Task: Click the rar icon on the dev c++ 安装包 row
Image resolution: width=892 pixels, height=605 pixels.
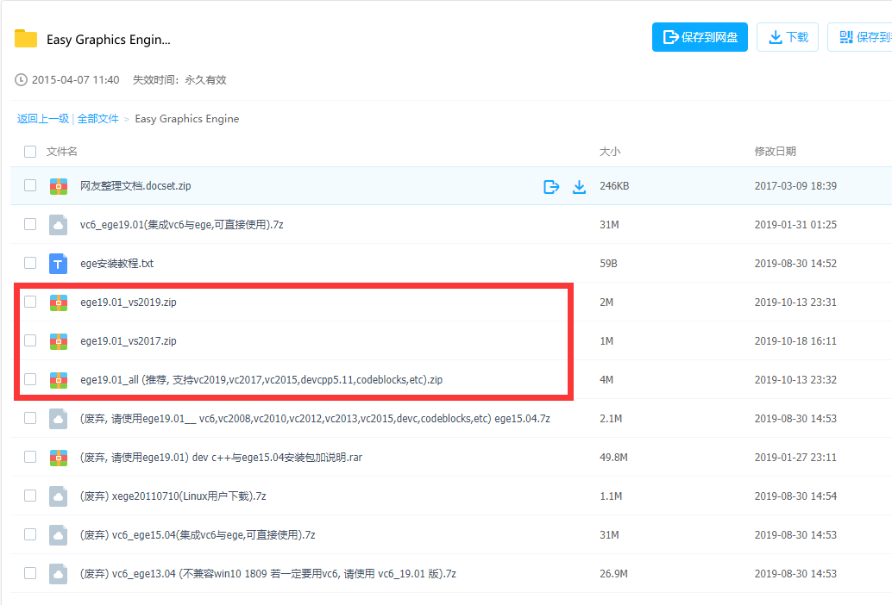Action: [x=58, y=457]
